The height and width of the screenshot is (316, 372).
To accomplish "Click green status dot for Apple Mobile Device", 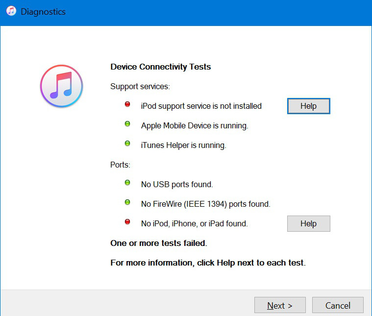I will pyautogui.click(x=127, y=123).
